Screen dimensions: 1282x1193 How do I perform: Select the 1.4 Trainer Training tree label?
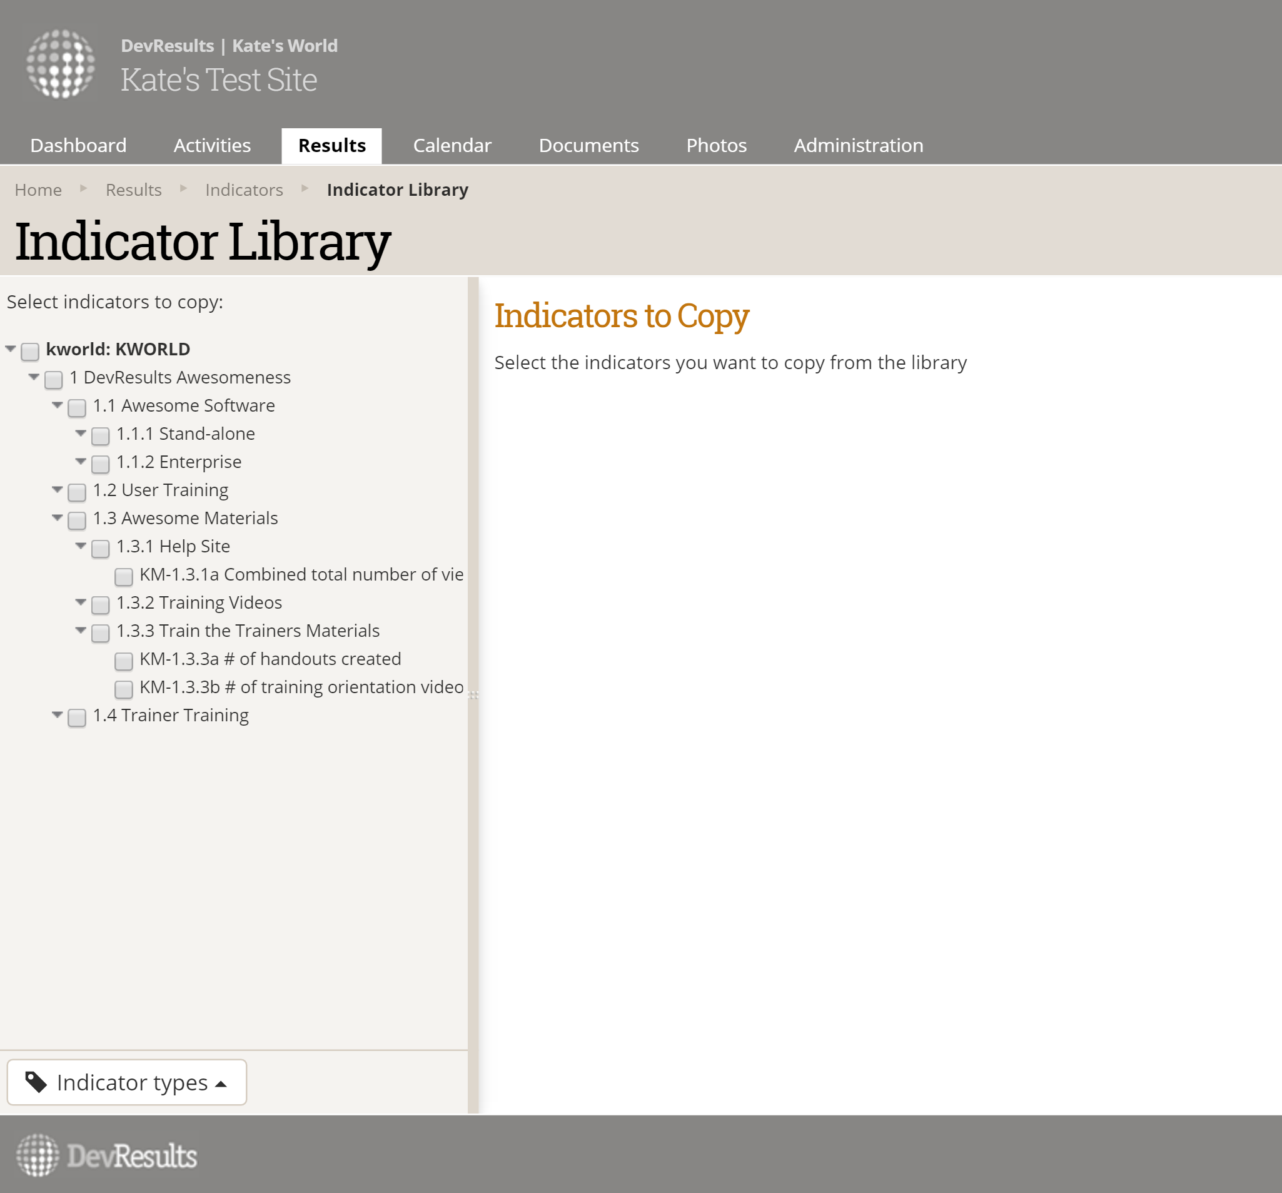tap(170, 715)
